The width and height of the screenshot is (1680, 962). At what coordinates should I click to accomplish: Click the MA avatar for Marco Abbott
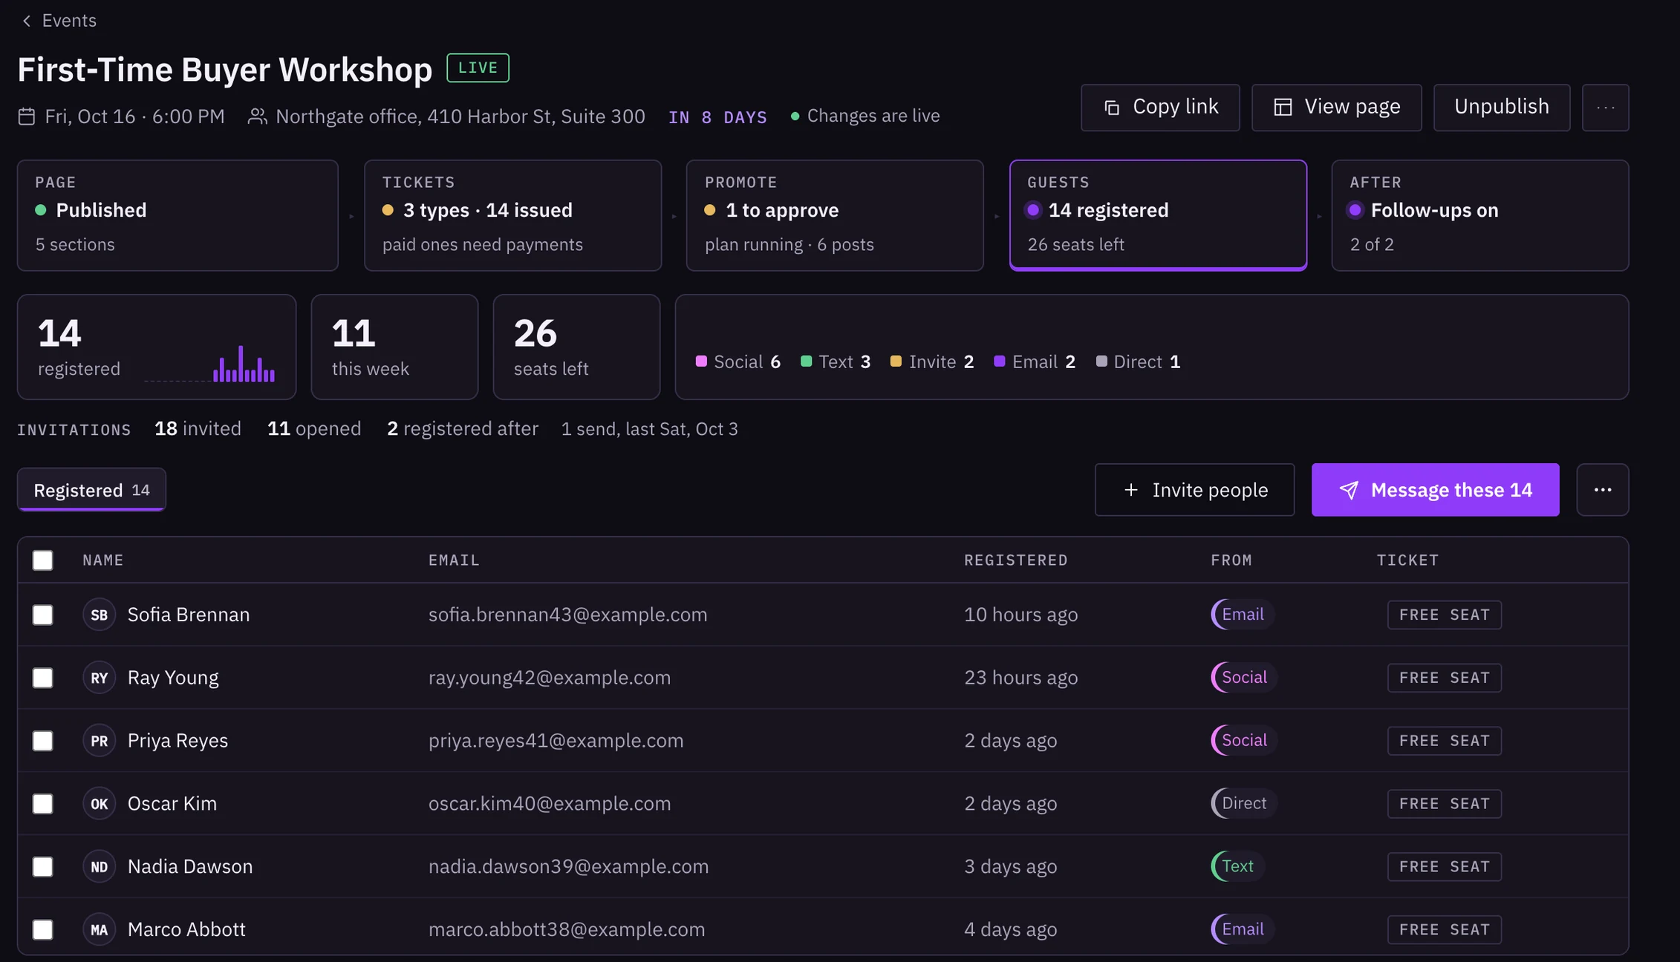pos(99,930)
